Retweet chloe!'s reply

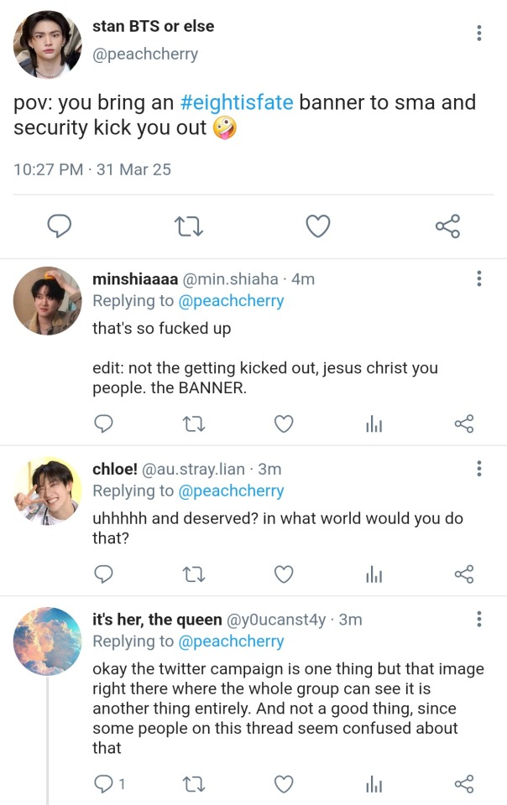192,574
